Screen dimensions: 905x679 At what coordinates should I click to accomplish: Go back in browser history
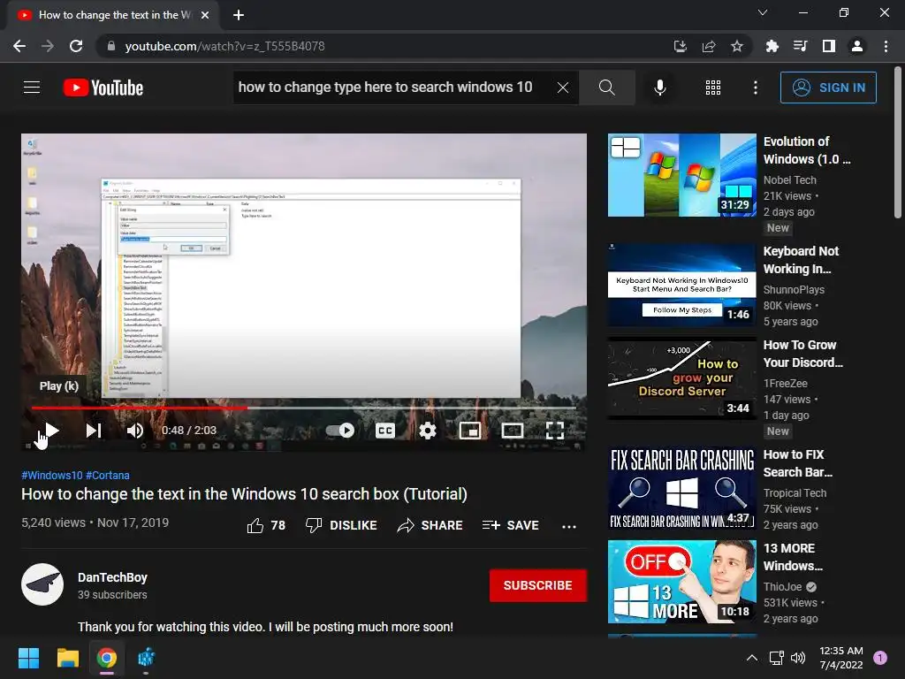[19, 46]
